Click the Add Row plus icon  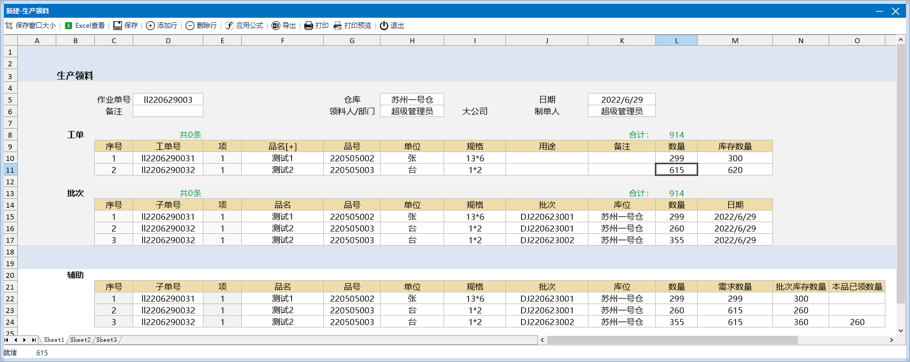click(x=150, y=26)
